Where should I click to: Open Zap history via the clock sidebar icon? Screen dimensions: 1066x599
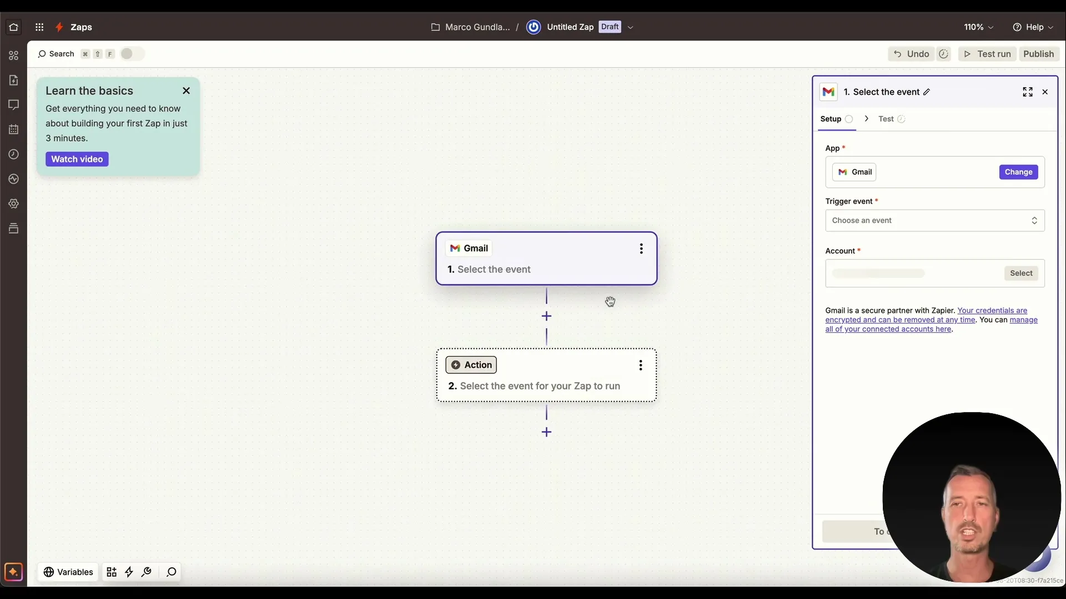[13, 154]
